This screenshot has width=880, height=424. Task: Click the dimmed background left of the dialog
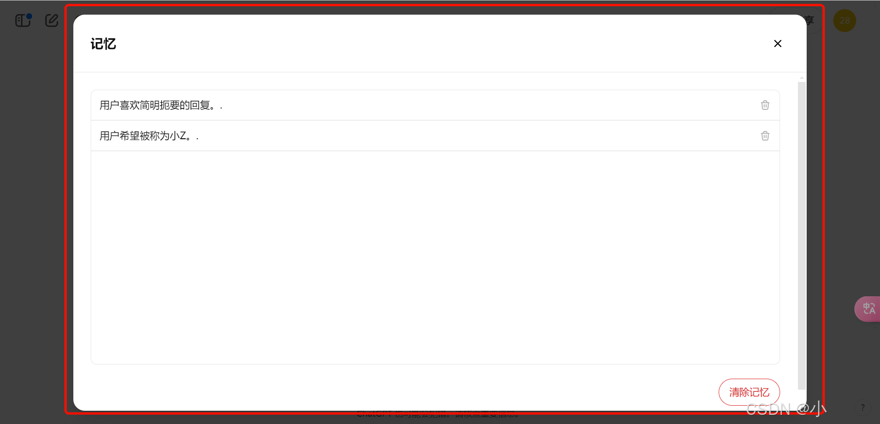point(32,220)
